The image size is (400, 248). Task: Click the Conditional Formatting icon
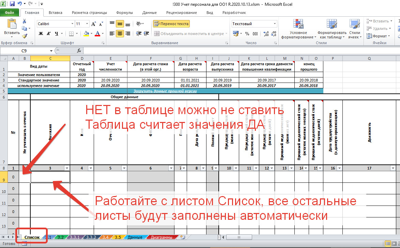(x=298, y=24)
